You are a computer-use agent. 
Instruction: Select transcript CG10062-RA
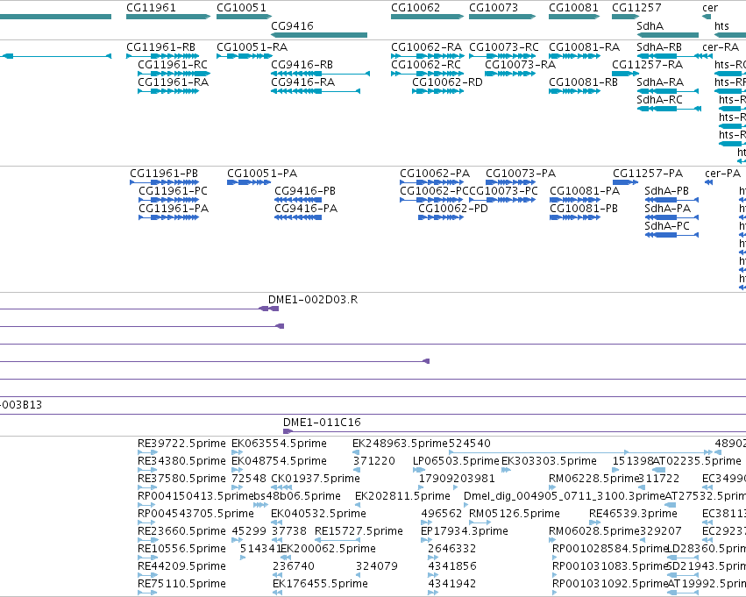427,56
